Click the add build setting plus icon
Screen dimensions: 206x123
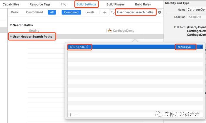tap(105, 12)
